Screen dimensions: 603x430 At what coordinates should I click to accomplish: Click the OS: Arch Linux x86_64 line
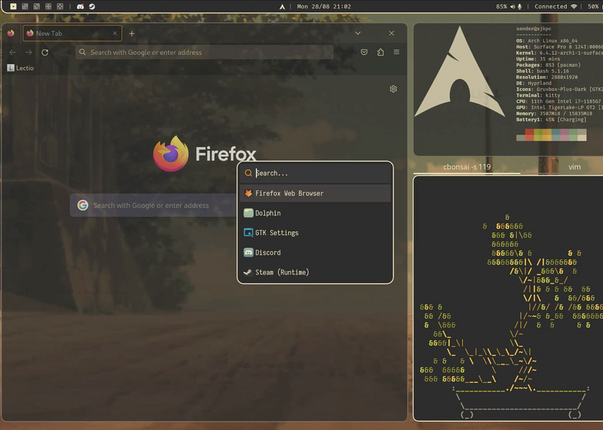coord(547,41)
